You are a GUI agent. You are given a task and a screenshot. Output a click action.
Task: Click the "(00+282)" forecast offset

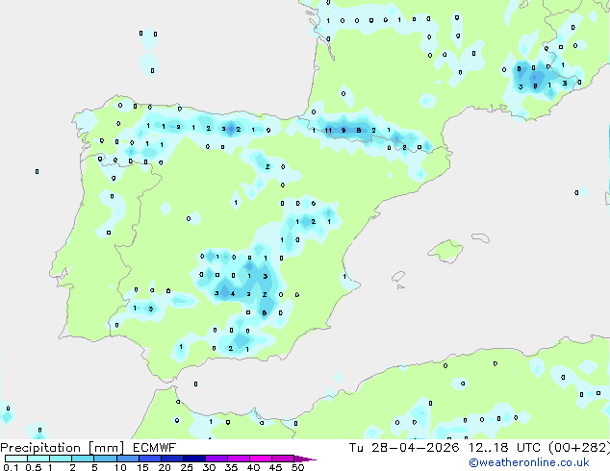click(x=579, y=448)
